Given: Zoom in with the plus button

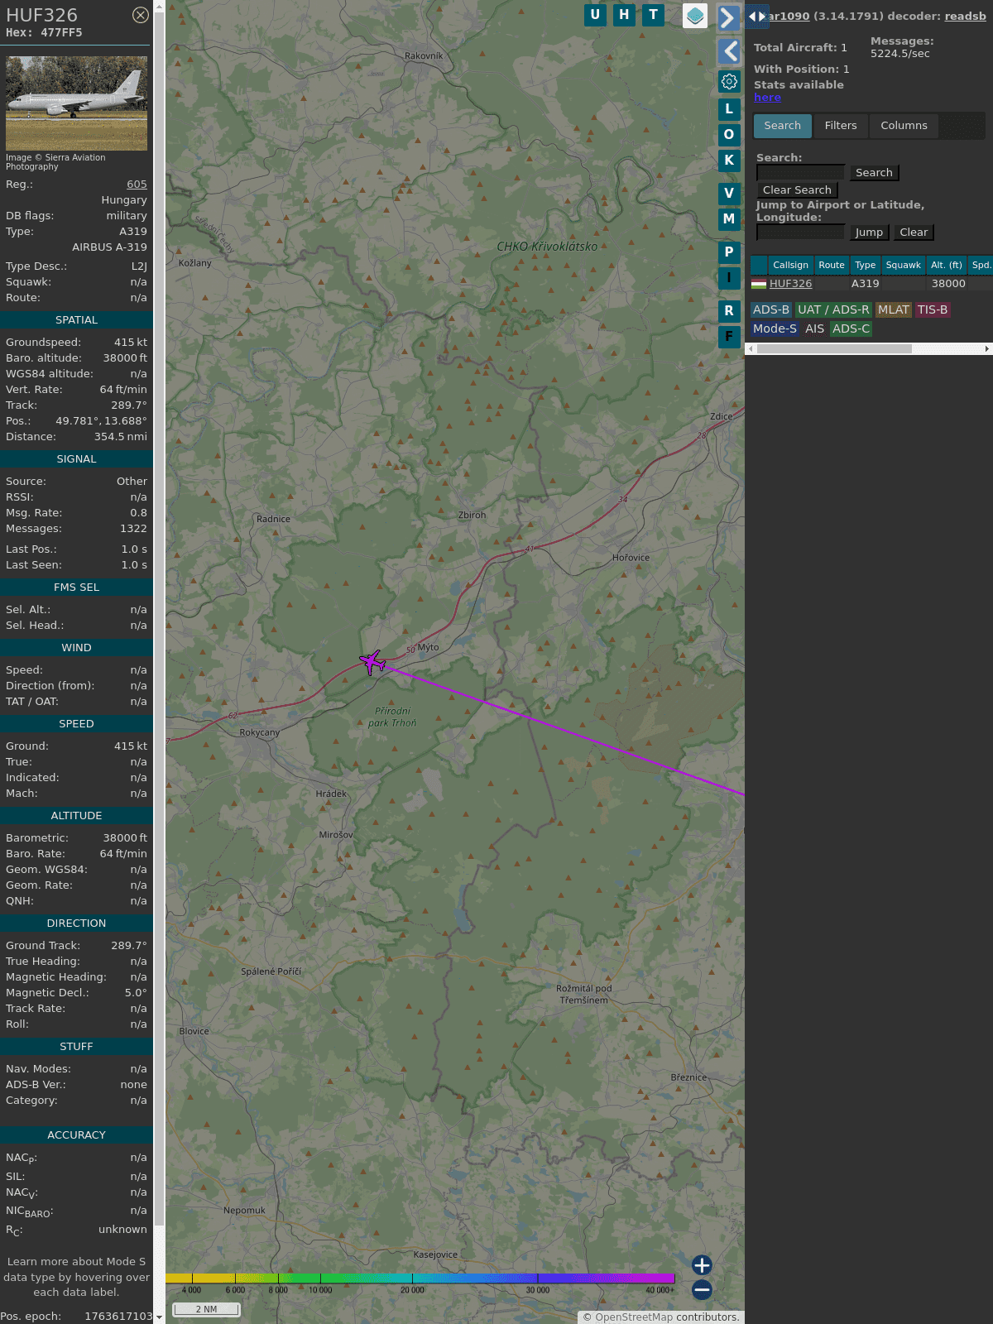Looking at the screenshot, I should tap(702, 1265).
